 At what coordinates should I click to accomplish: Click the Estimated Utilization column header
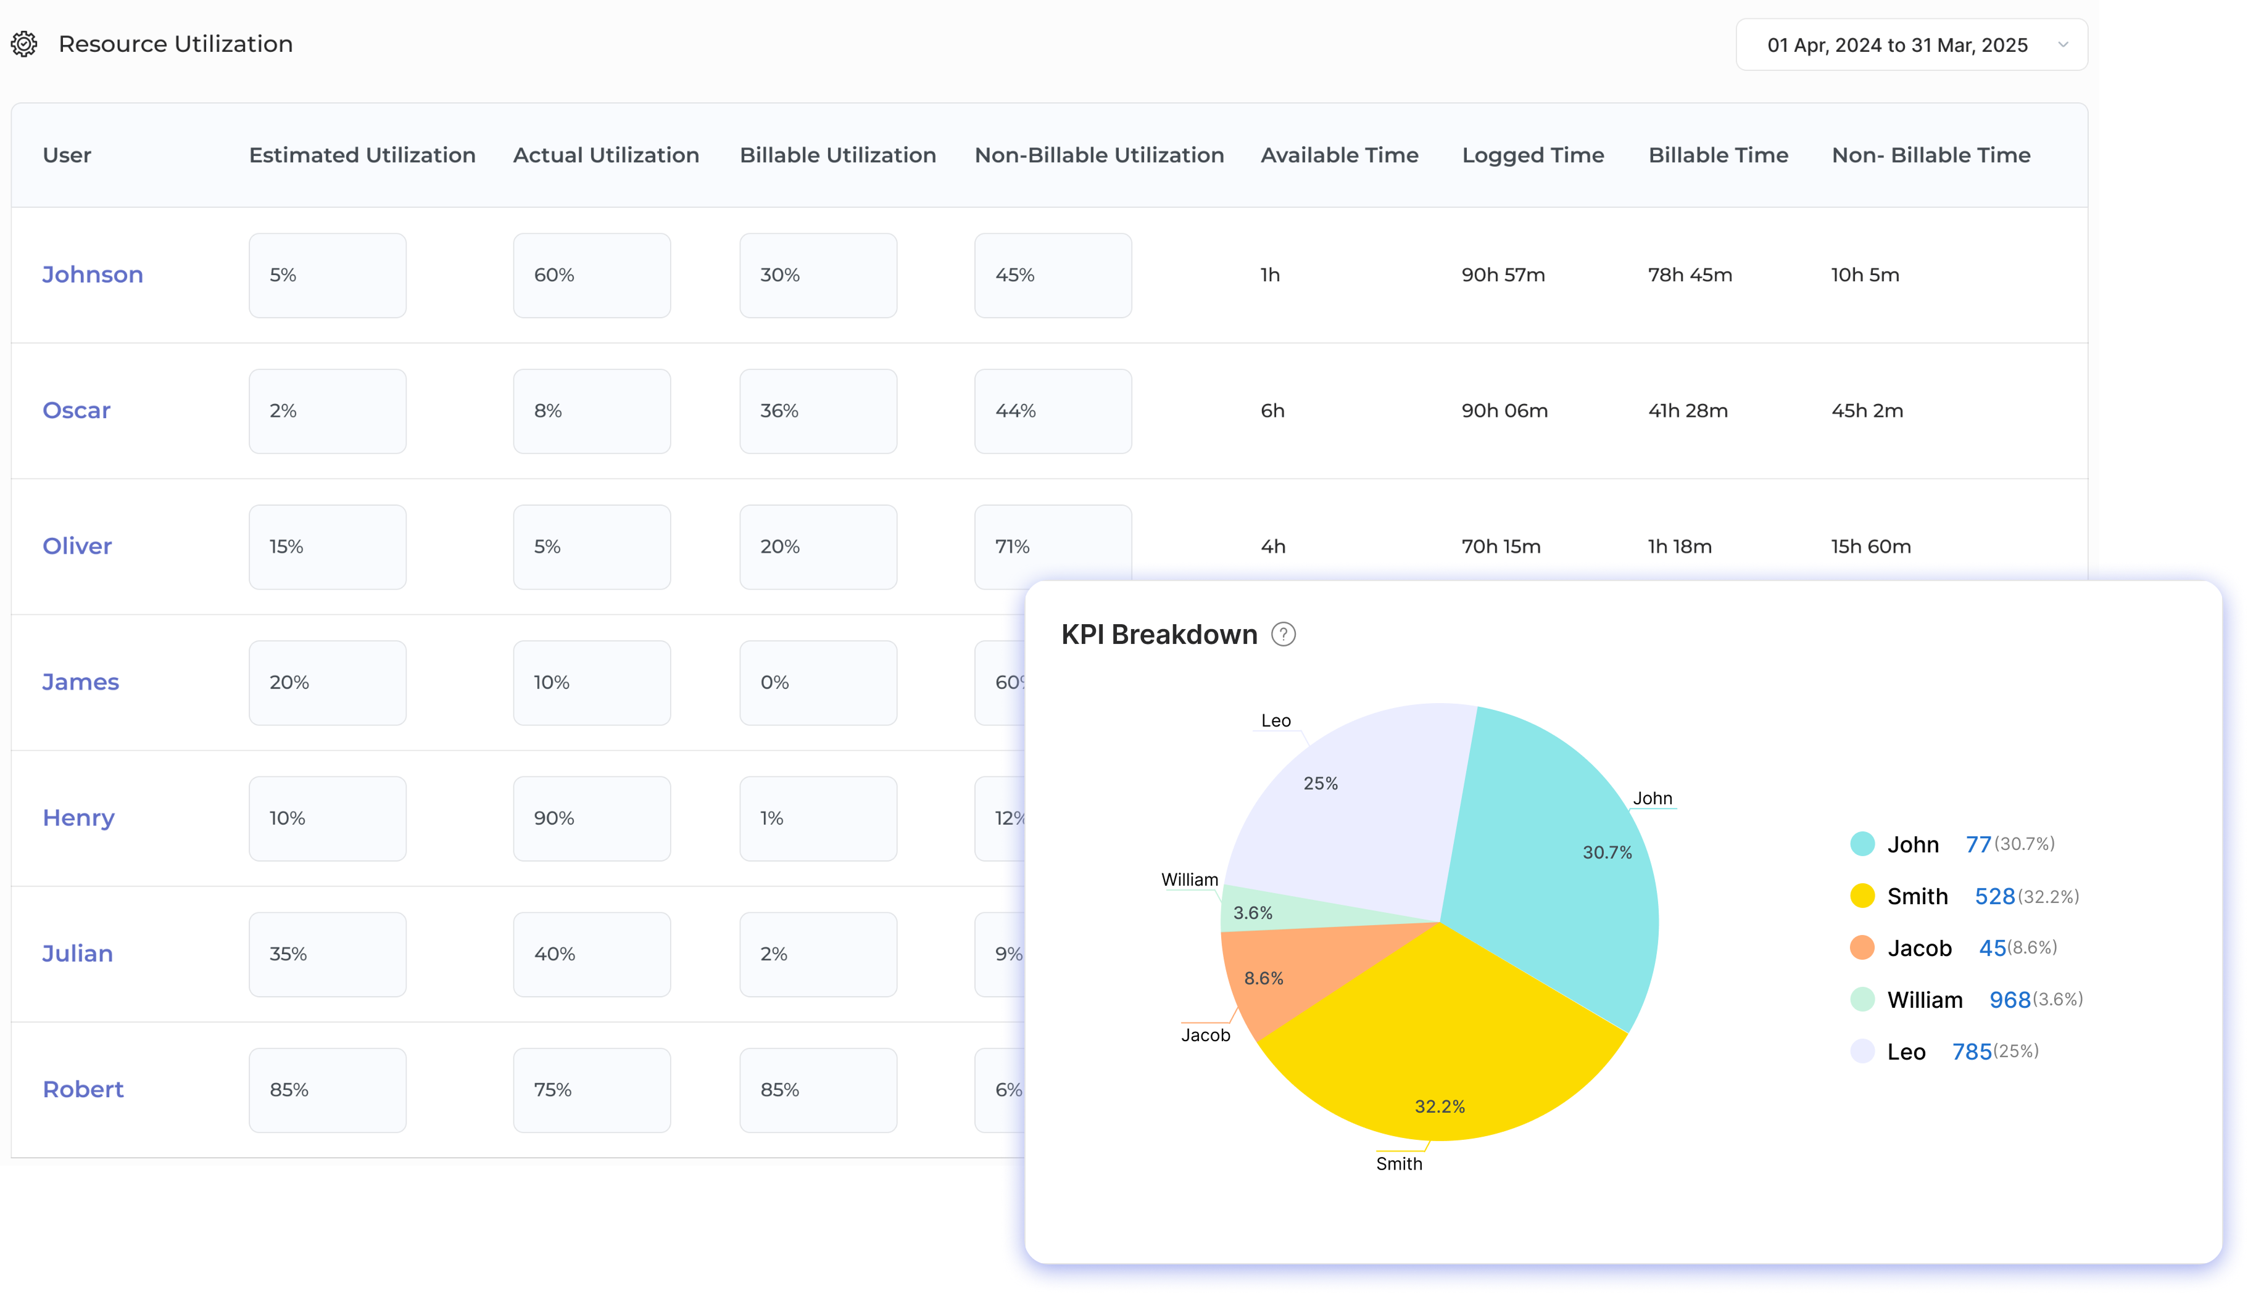point(362,155)
